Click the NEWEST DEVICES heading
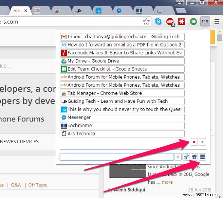 (x=19, y=142)
